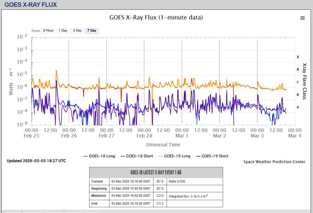Viewport: 313px width, 213px height.
Task: Click the Space Weather Prediction Center credit
Action: pos(274,162)
